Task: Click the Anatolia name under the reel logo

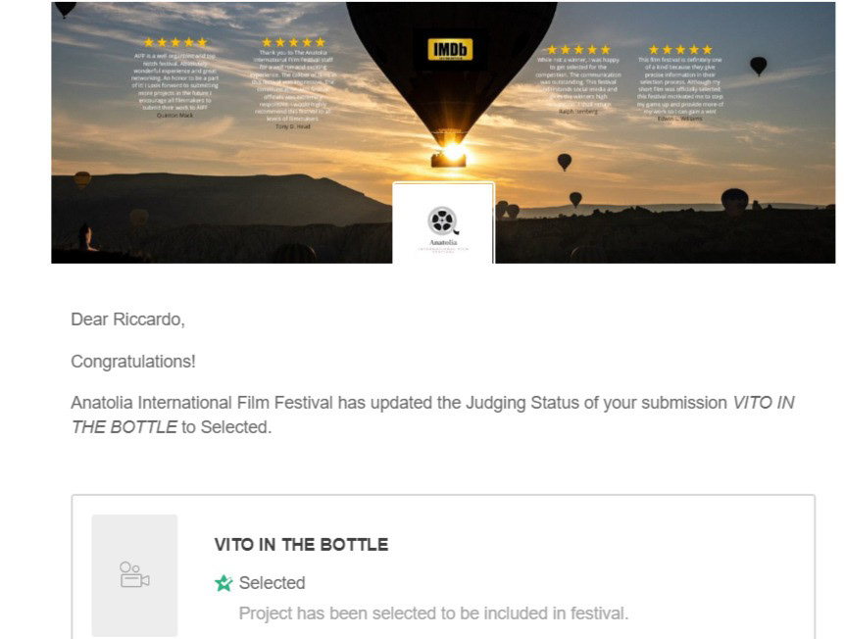Action: click(x=443, y=242)
